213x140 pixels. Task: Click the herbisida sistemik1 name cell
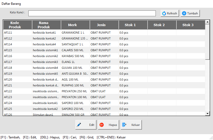46,50
